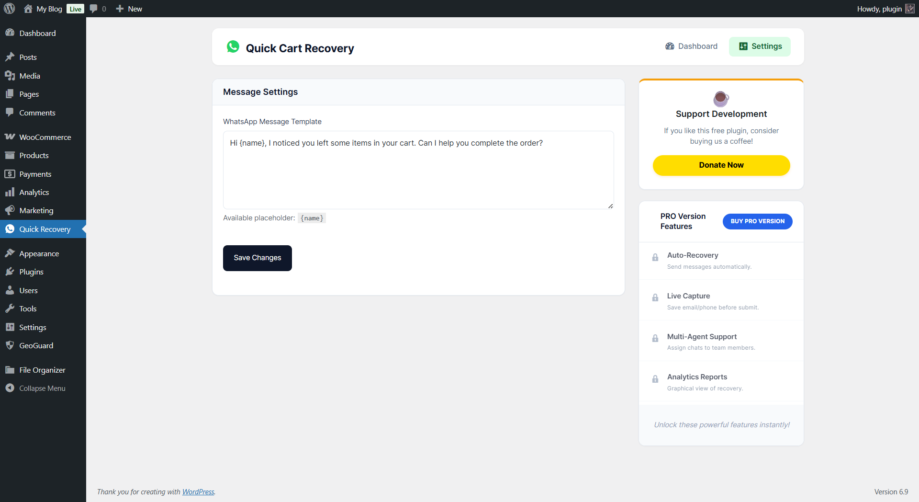Screen dimensions: 919x502
Task: Click the coffee cup icon above Support Development
Action: click(721, 99)
